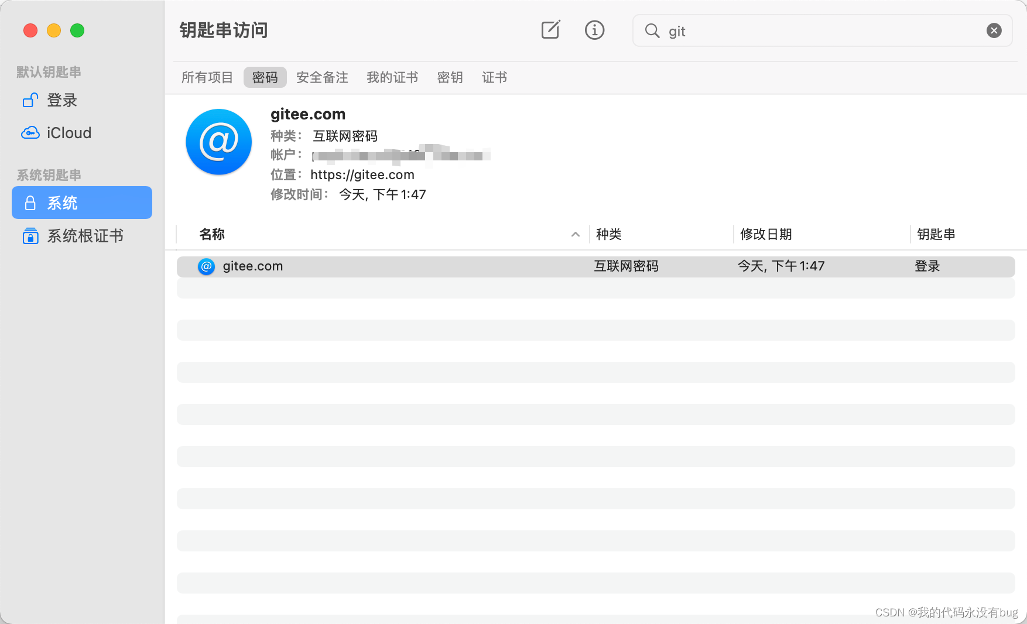The width and height of the screenshot is (1027, 624).
Task: Click the cloud key icon beside iCloud
Action: tap(30, 133)
